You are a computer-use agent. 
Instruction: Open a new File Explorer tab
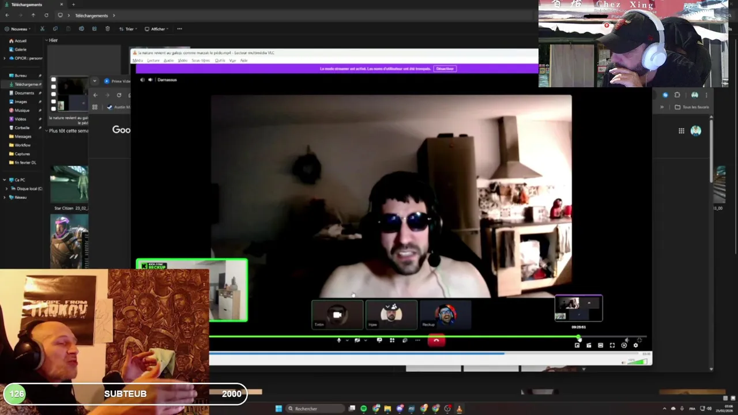tap(73, 5)
